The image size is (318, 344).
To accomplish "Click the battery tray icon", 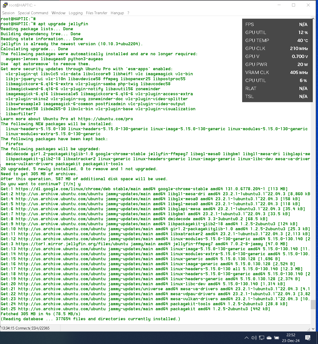I will [x=277, y=338].
